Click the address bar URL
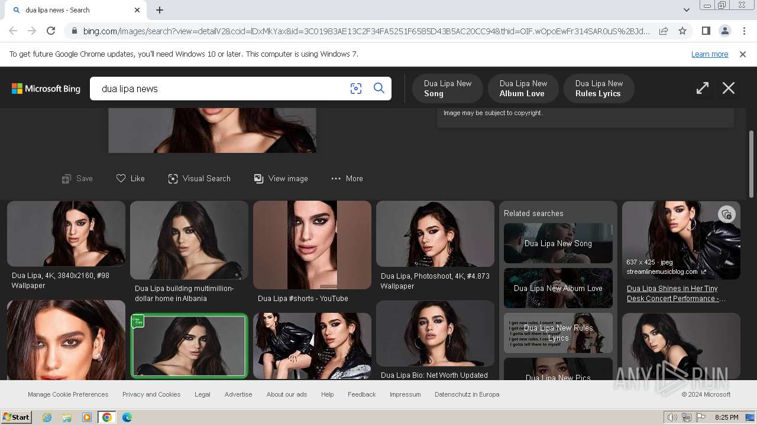Image resolution: width=757 pixels, height=425 pixels. [x=365, y=31]
